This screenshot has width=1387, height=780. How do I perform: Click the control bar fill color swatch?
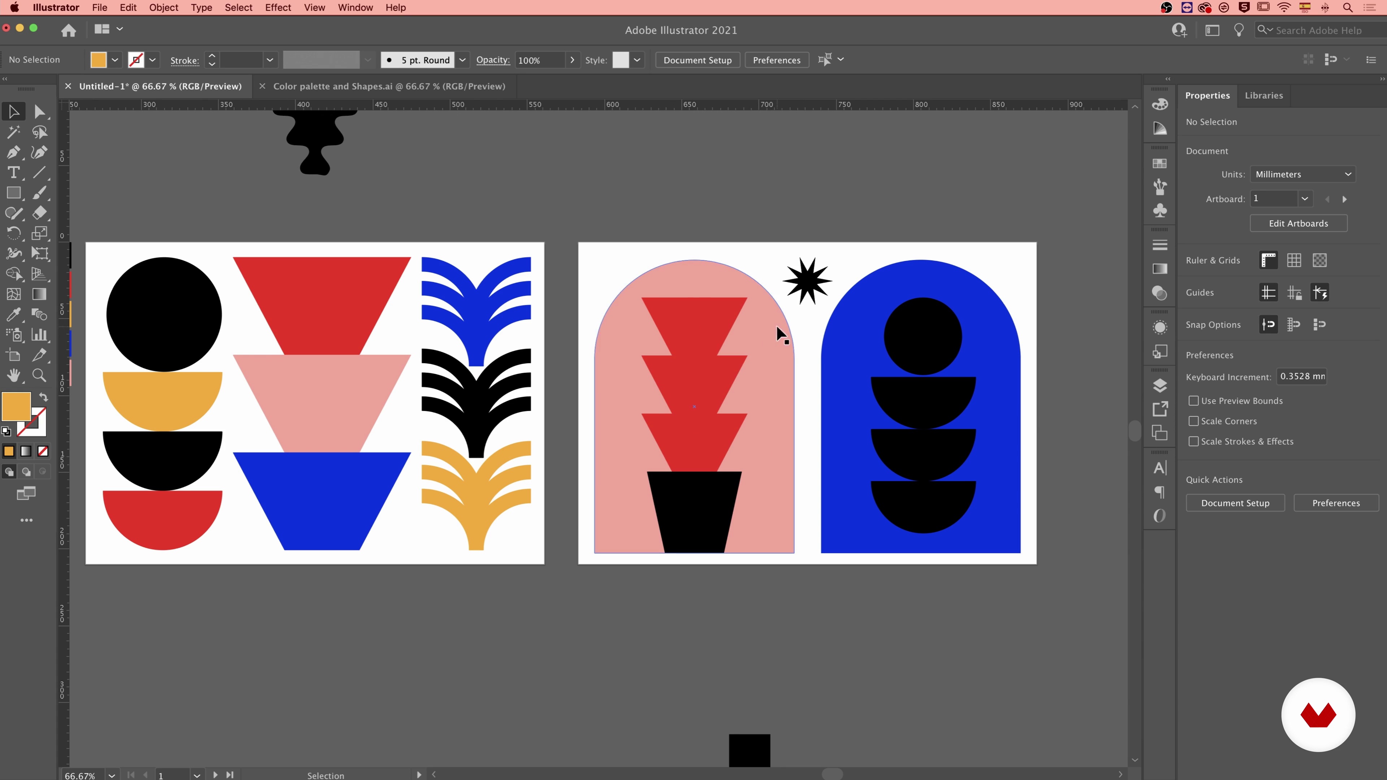click(x=99, y=60)
